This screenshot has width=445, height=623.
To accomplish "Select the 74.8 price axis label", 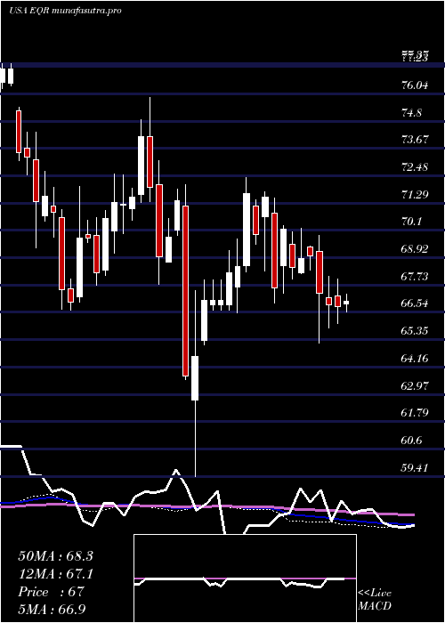I will tap(411, 112).
